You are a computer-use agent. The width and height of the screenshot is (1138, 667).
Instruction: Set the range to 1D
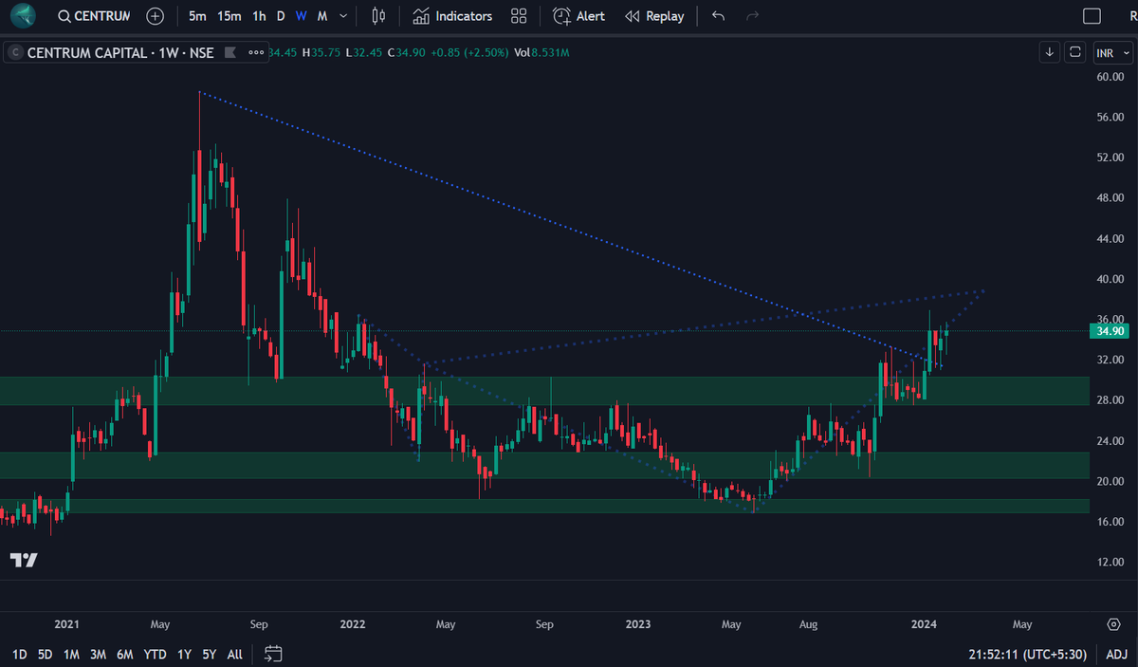(x=19, y=654)
